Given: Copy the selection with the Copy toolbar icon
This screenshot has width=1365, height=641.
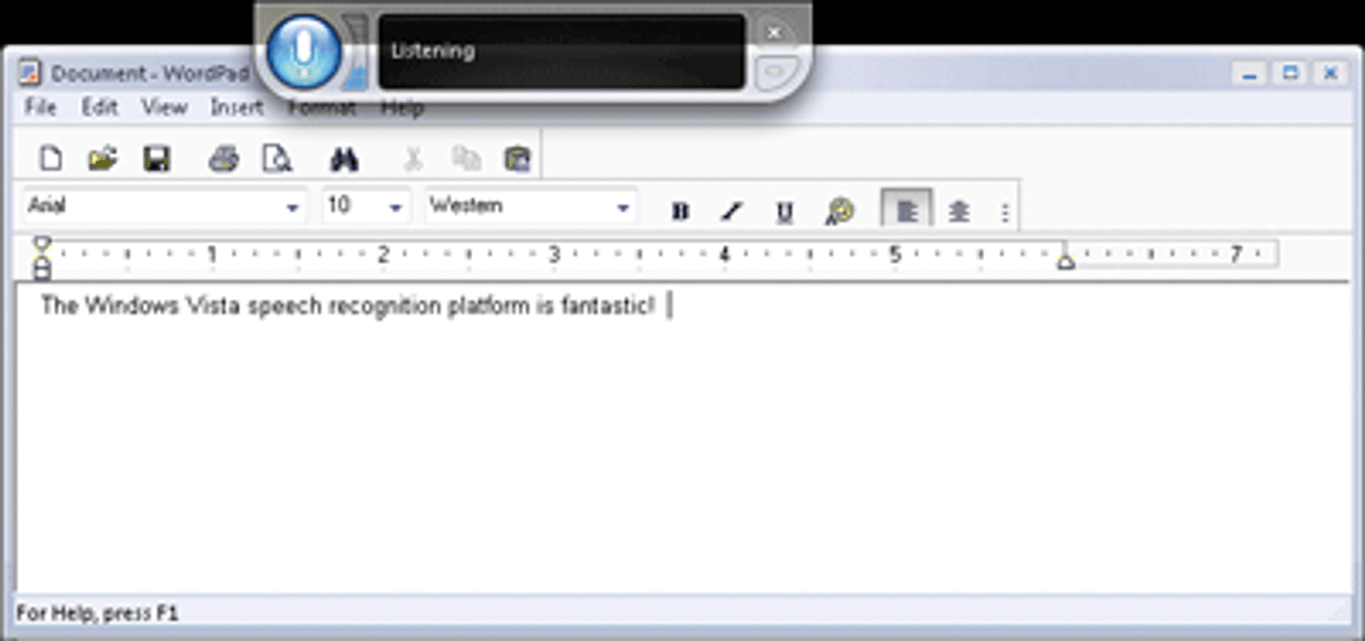Looking at the screenshot, I should (x=466, y=160).
